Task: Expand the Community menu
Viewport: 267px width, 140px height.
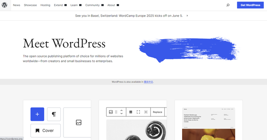Action: click(95, 5)
